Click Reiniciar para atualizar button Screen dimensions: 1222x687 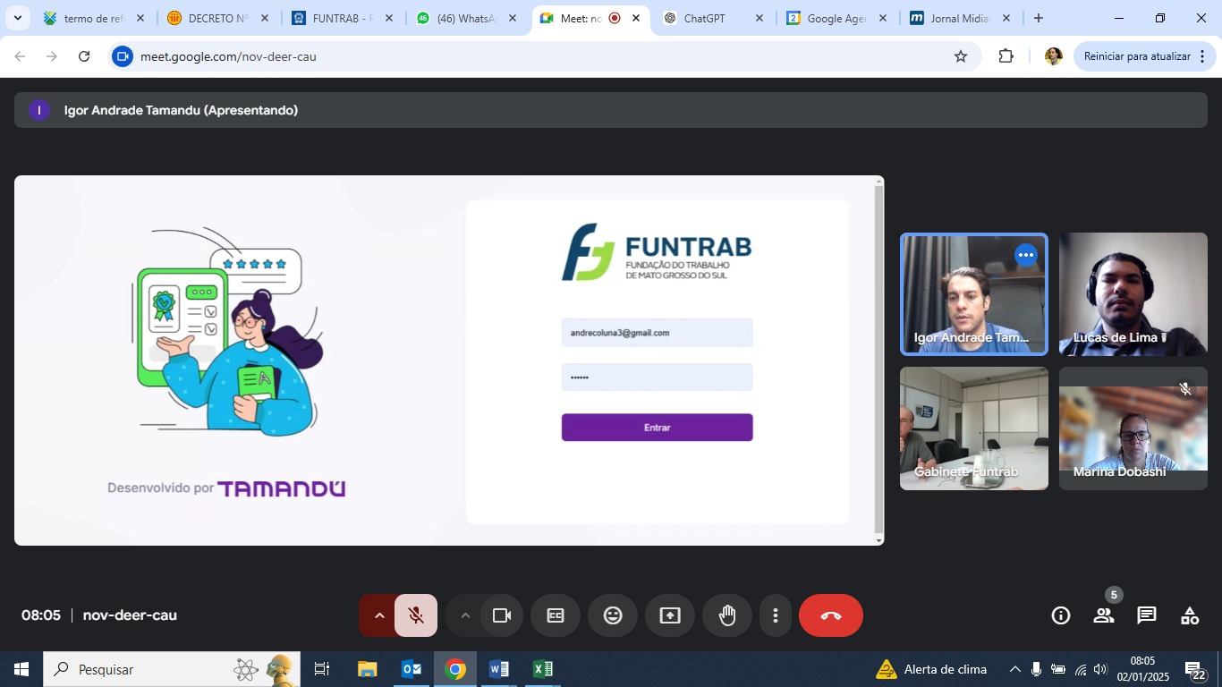[1145, 56]
